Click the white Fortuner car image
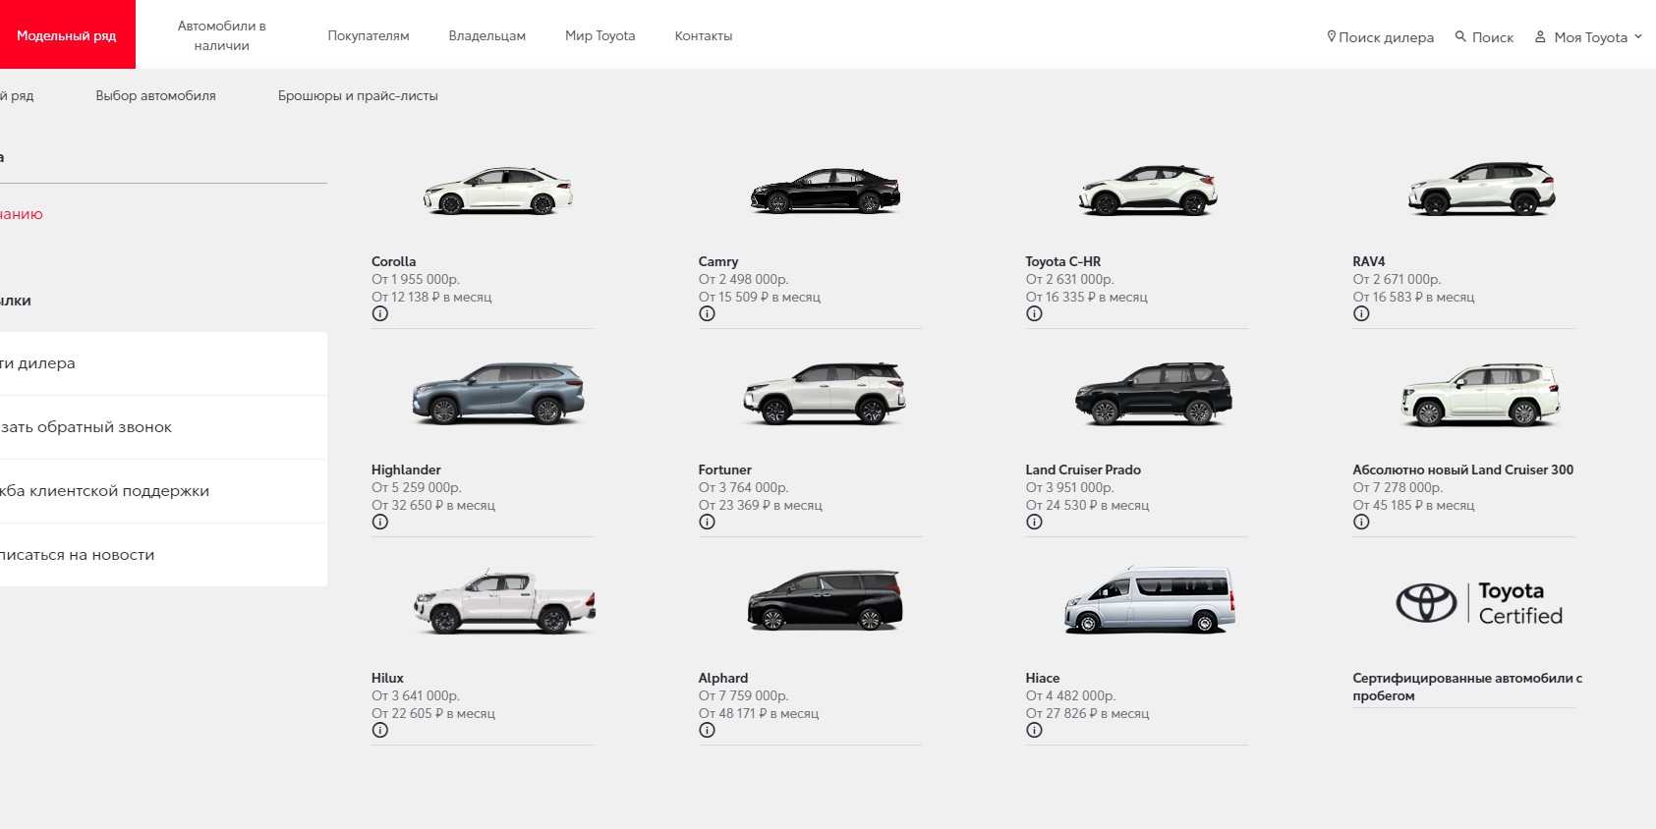The image size is (1656, 829). pos(825,393)
